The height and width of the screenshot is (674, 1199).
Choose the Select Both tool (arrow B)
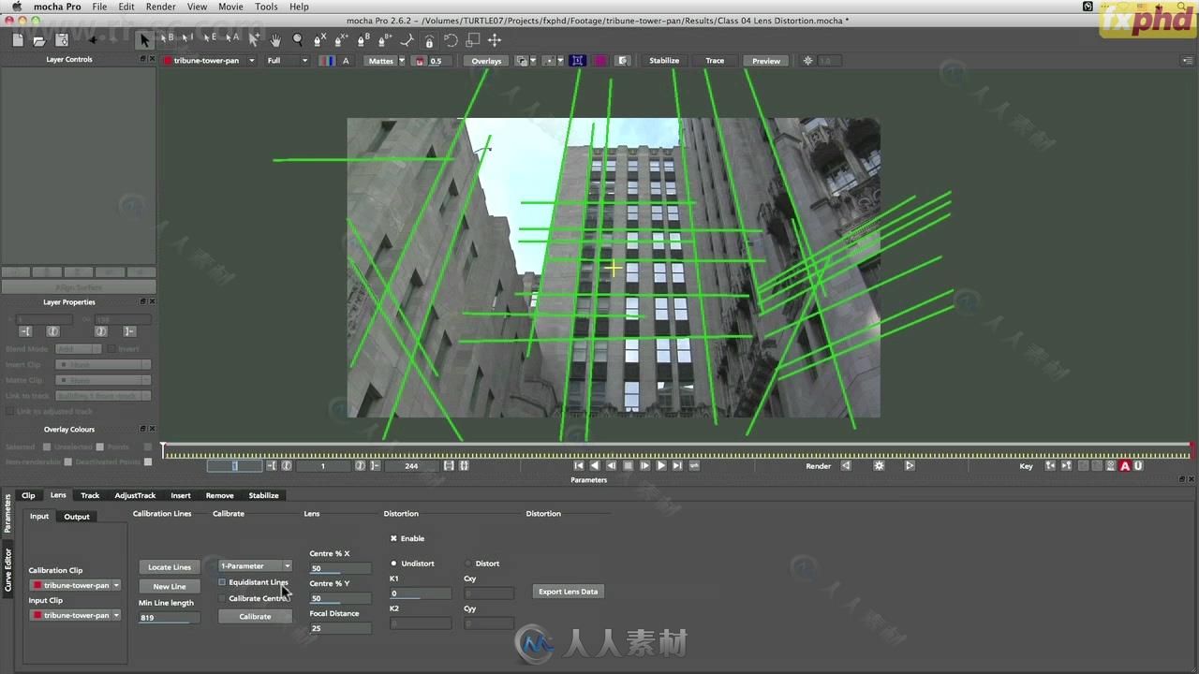coord(167,38)
